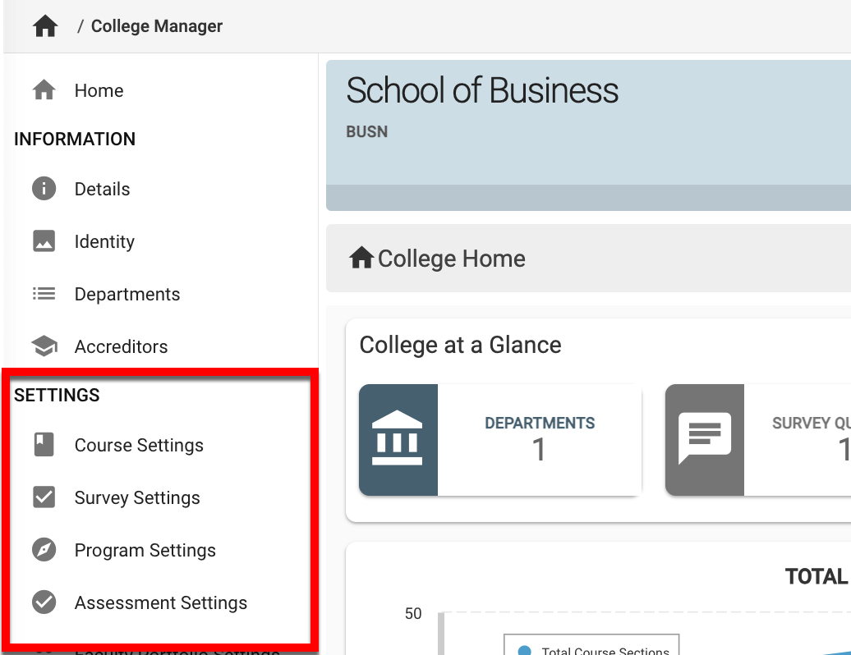Click the home icon in the breadcrumb bar

[45, 26]
